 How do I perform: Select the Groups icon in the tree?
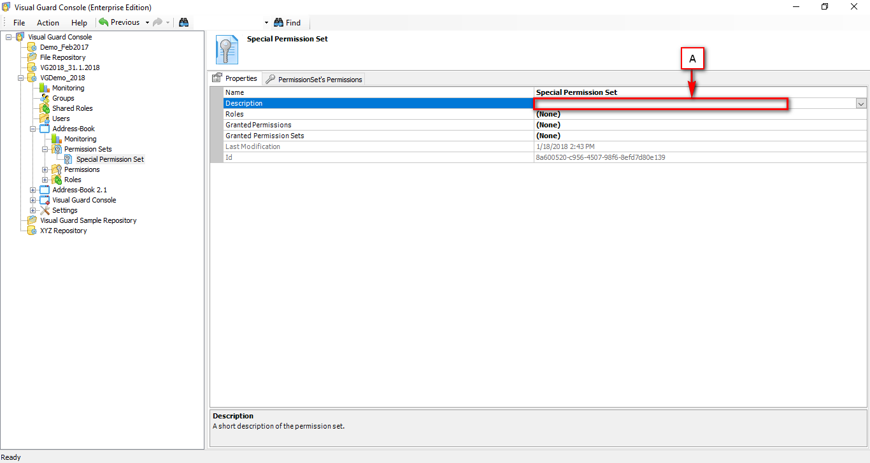pyautogui.click(x=44, y=98)
